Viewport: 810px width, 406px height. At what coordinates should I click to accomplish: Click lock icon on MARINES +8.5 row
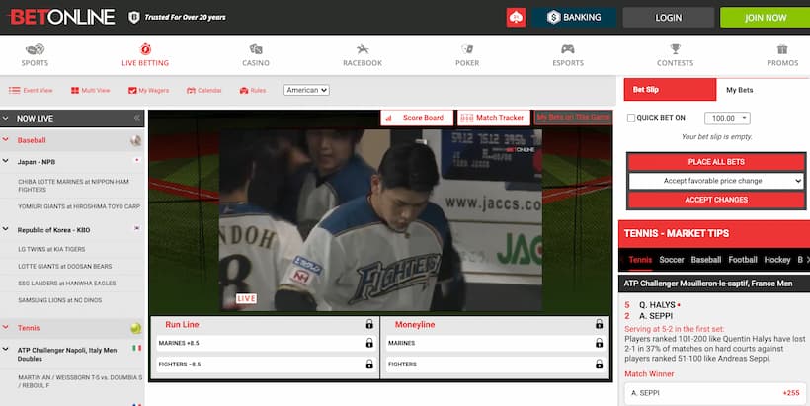pyautogui.click(x=369, y=343)
